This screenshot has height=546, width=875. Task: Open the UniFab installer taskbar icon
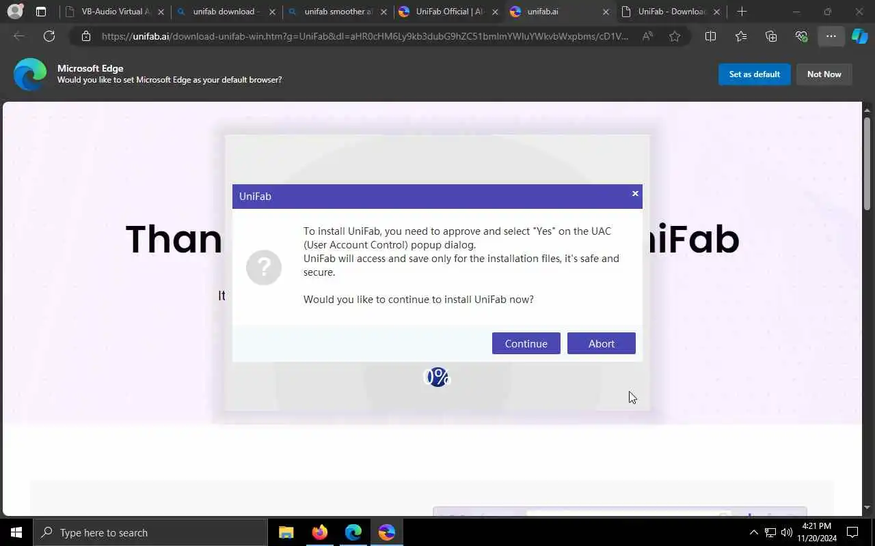[387, 532]
